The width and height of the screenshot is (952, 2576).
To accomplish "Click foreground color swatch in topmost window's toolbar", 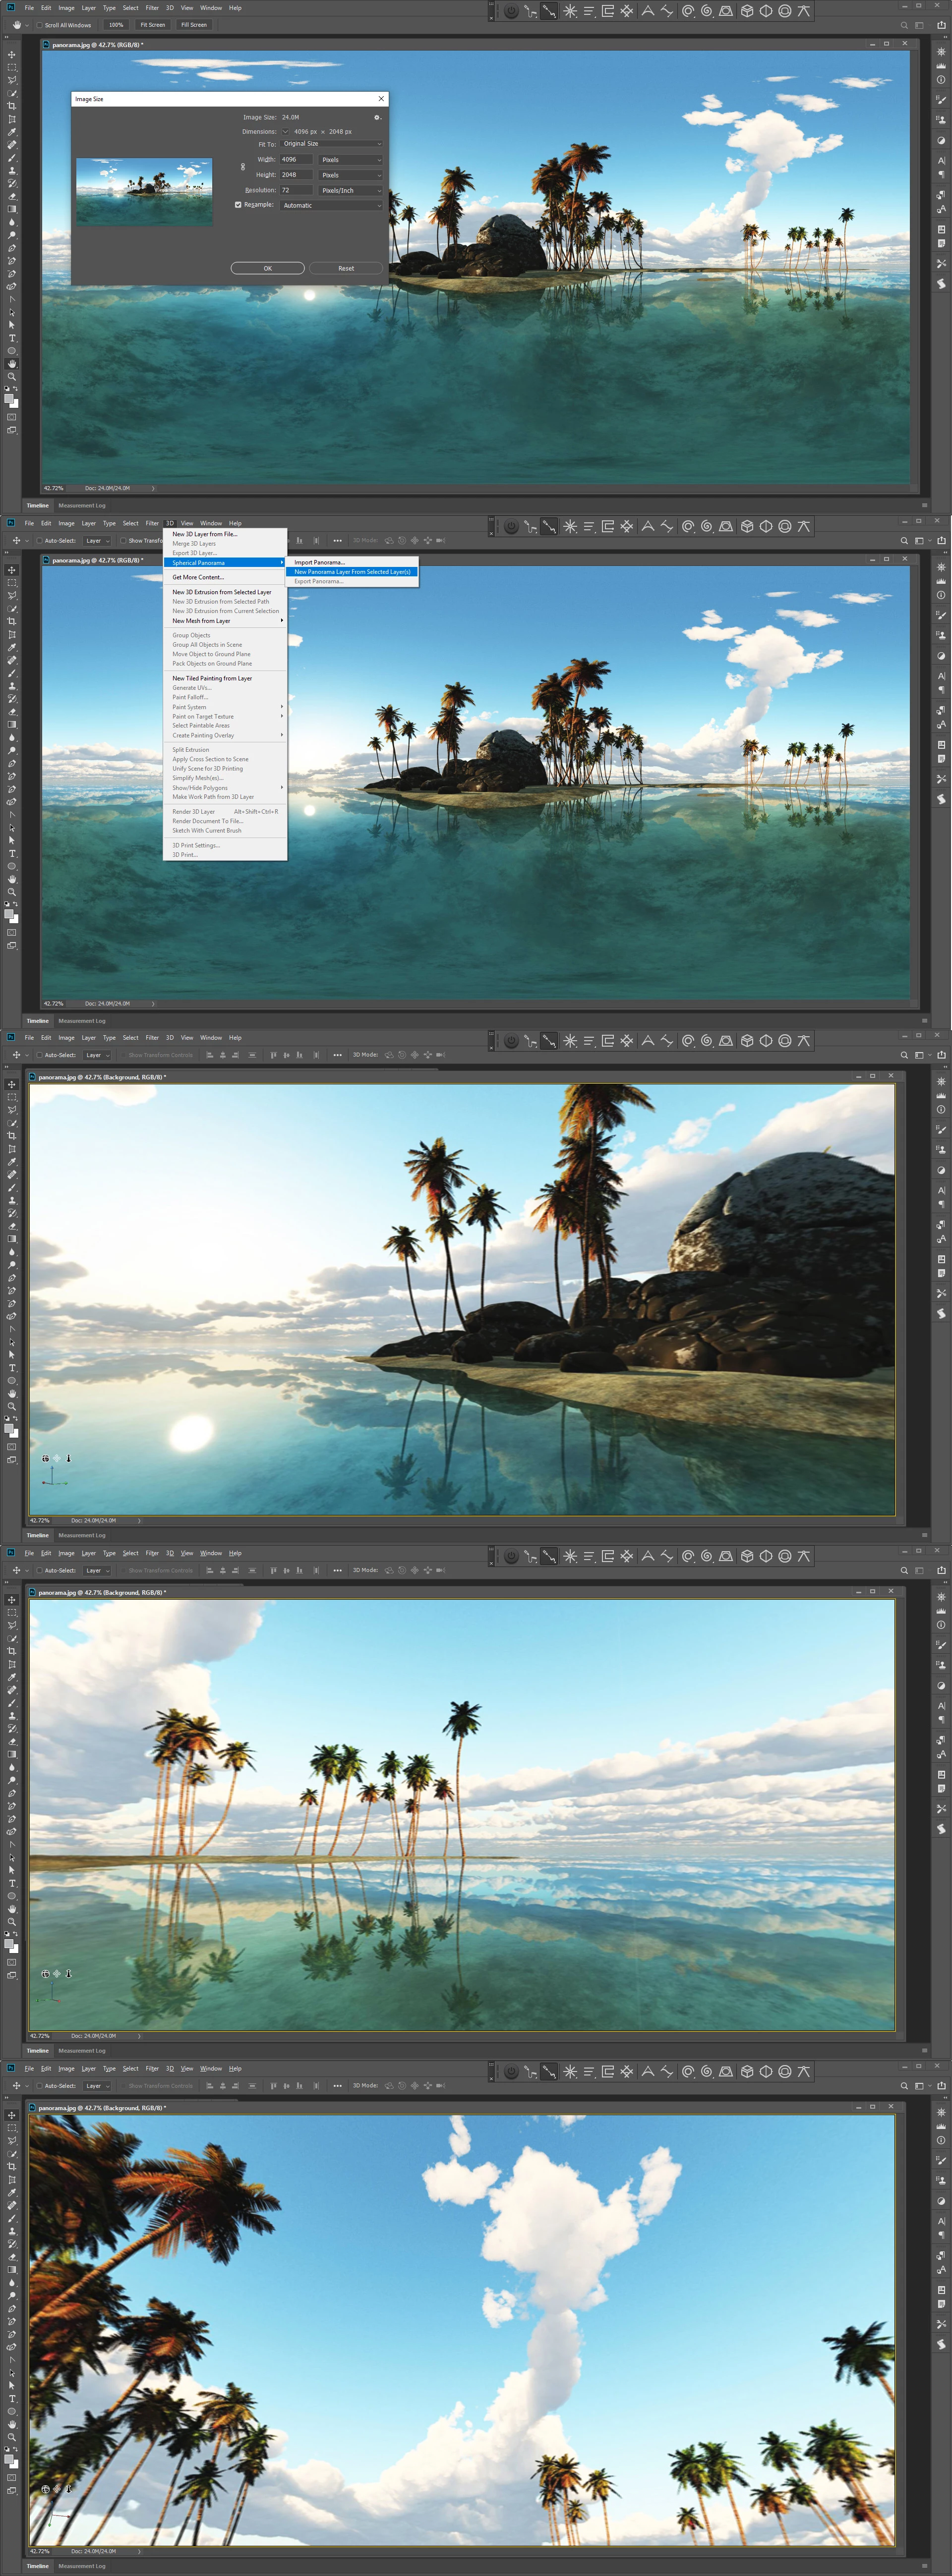I will pos(9,398).
